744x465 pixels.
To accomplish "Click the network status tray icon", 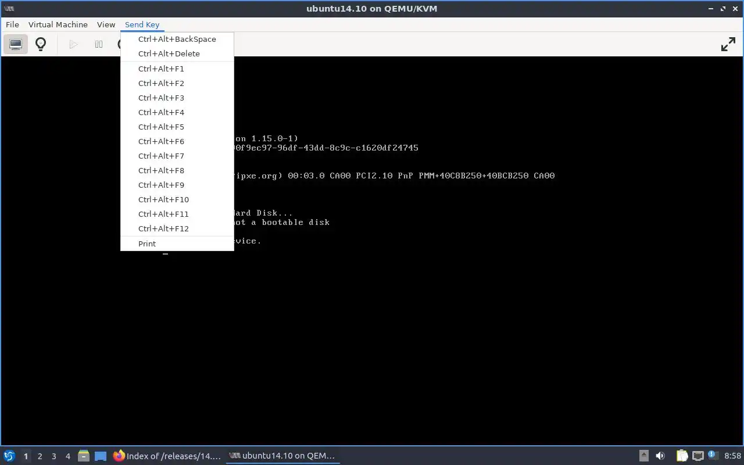I will click(x=697, y=456).
